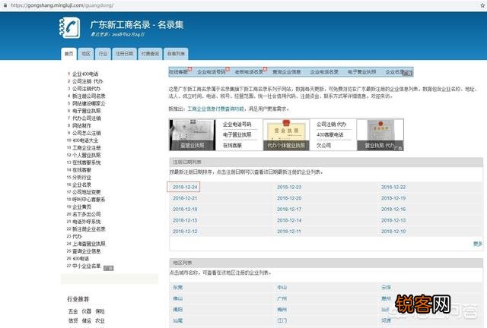Switch to the 地区 tab
Viewport: 487px width, 328px height.
coord(86,54)
